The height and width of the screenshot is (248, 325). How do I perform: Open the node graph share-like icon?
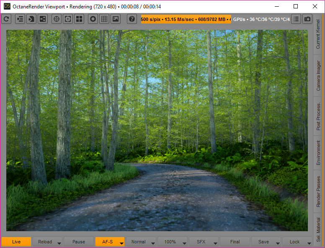pos(43,19)
